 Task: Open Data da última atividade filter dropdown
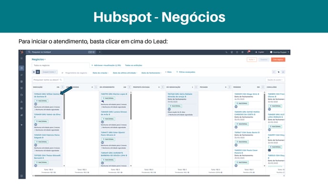pyautogui.click(x=125, y=73)
